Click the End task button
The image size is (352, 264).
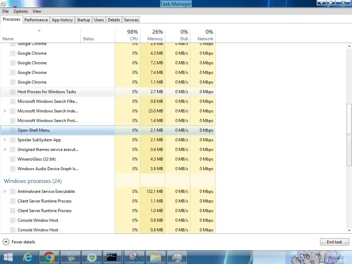click(x=334, y=242)
